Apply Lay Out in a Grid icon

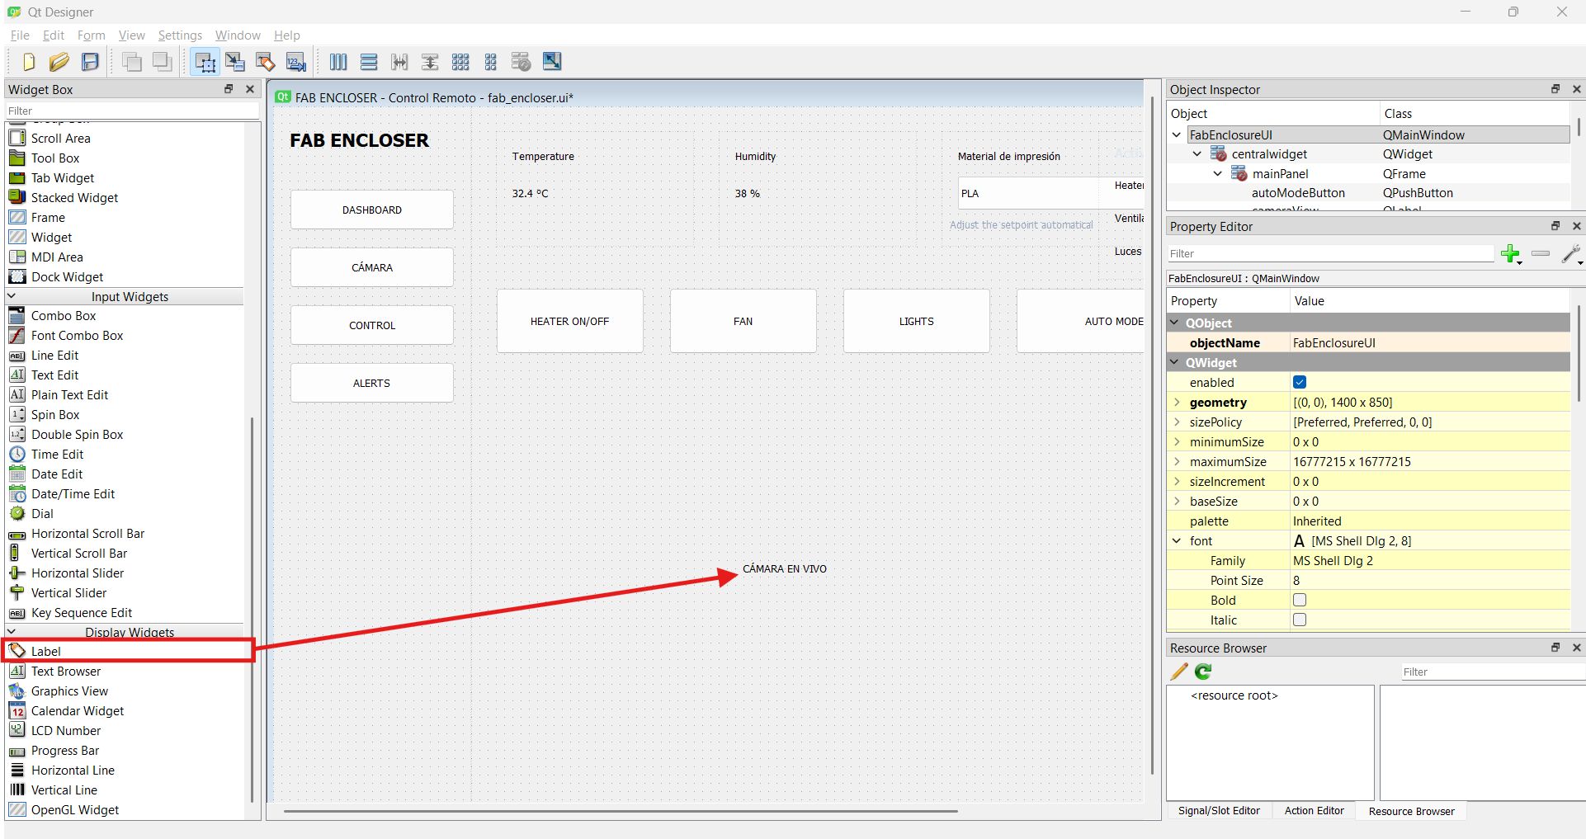460,62
